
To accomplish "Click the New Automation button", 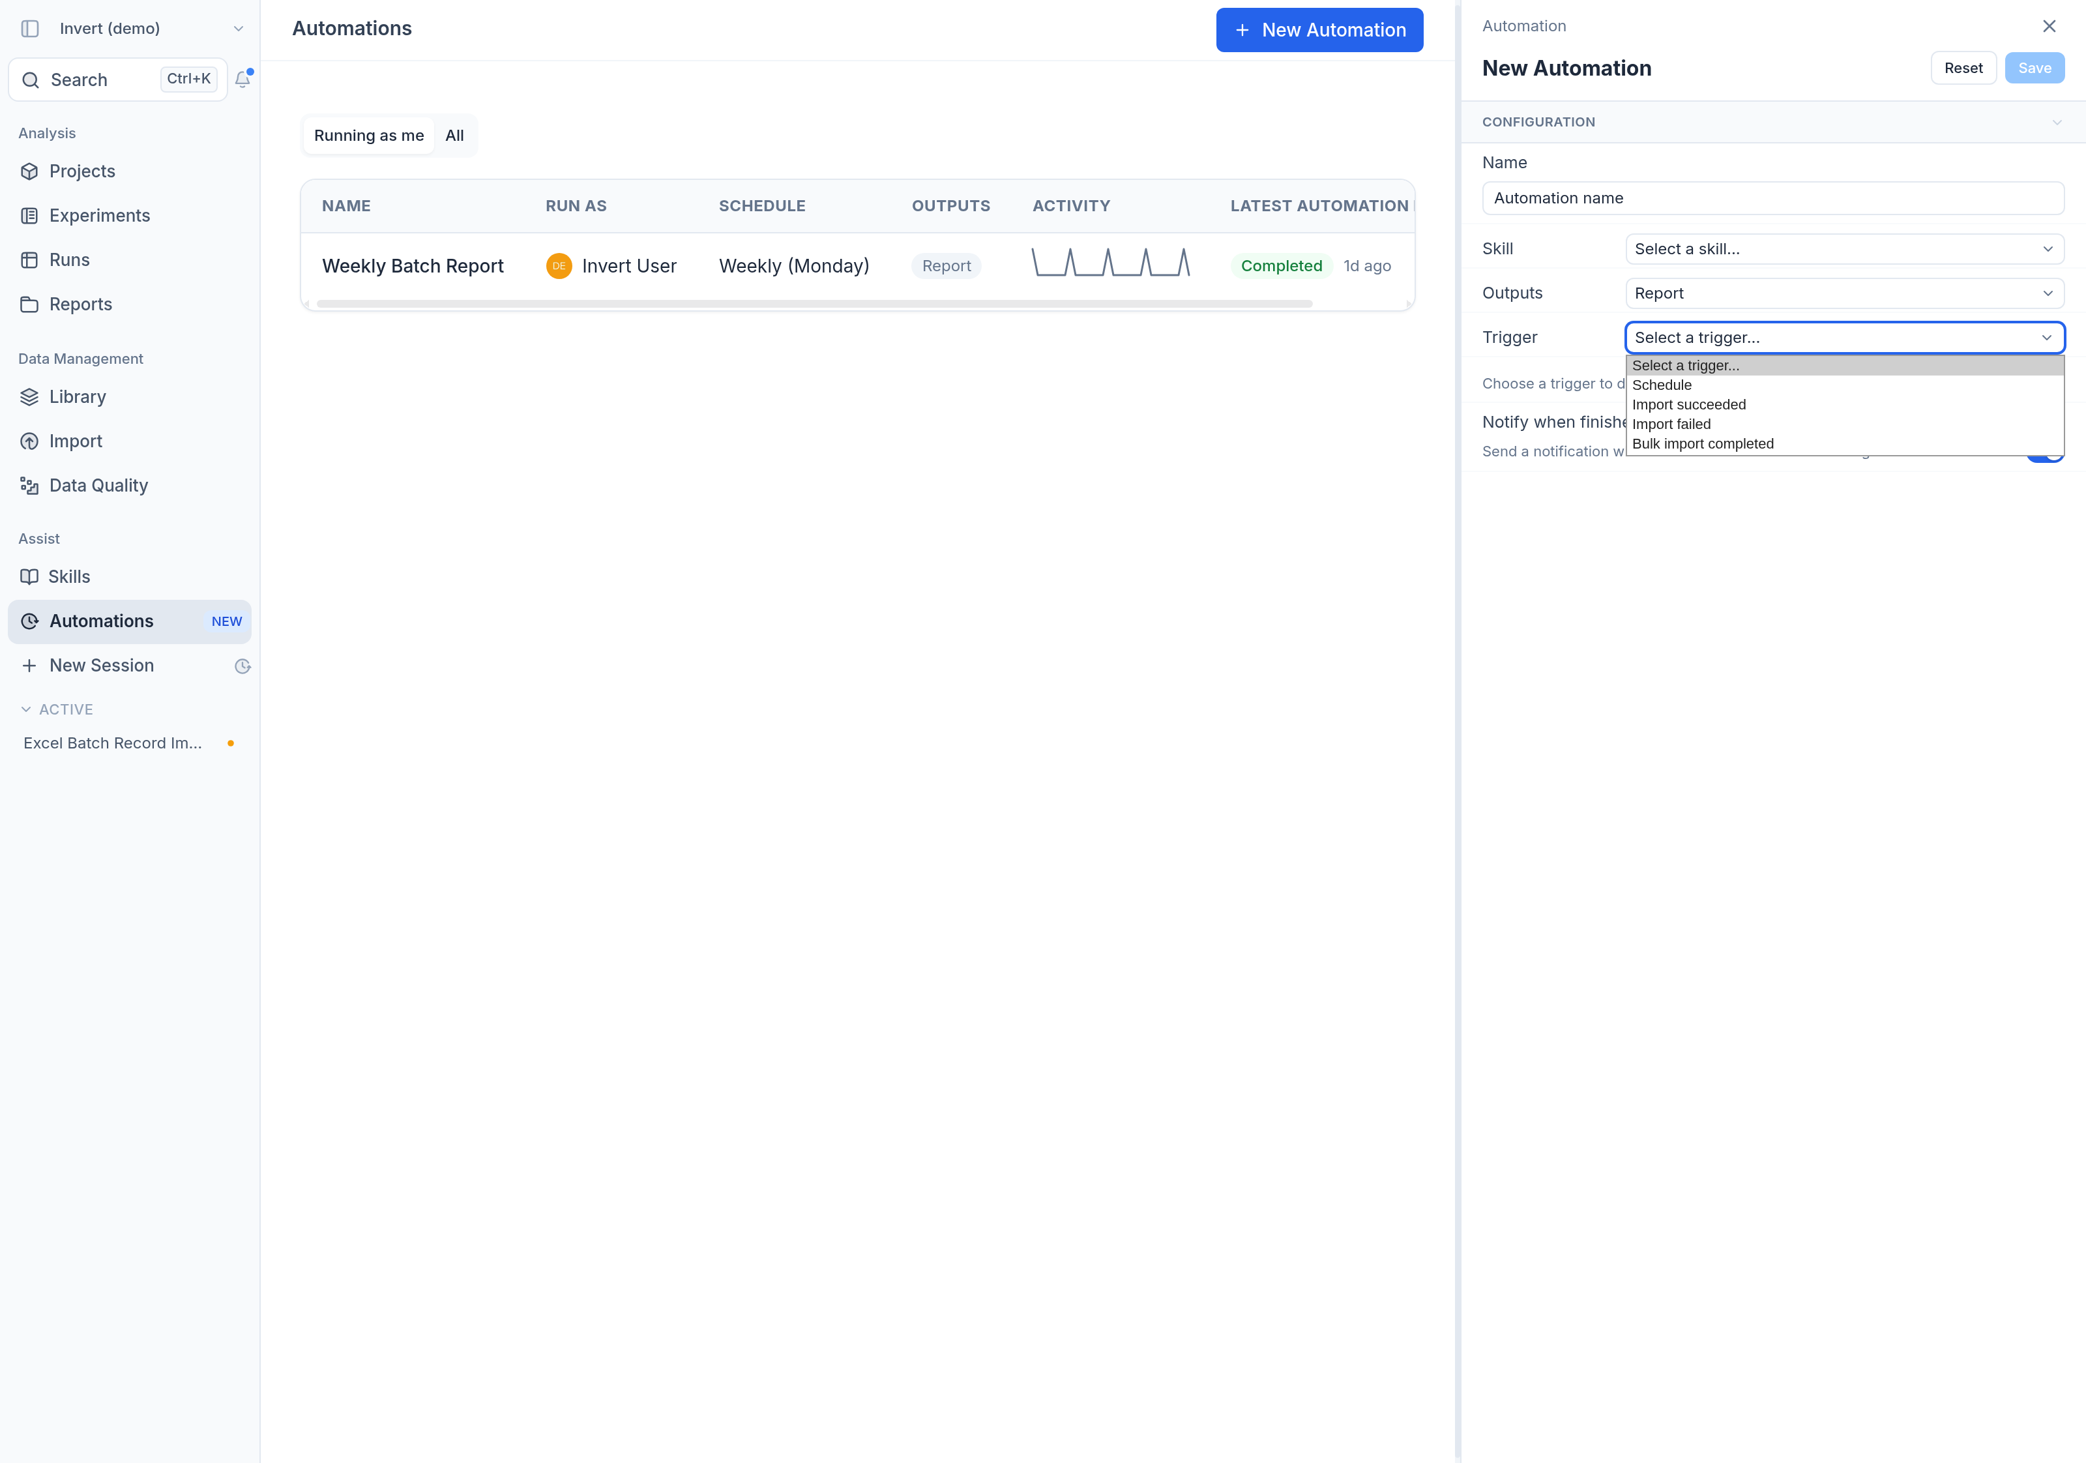I will [1319, 30].
